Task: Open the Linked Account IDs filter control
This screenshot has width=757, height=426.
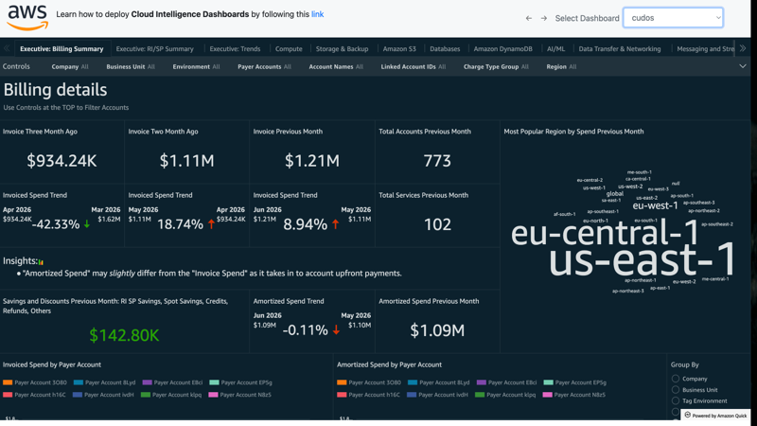Action: [413, 66]
